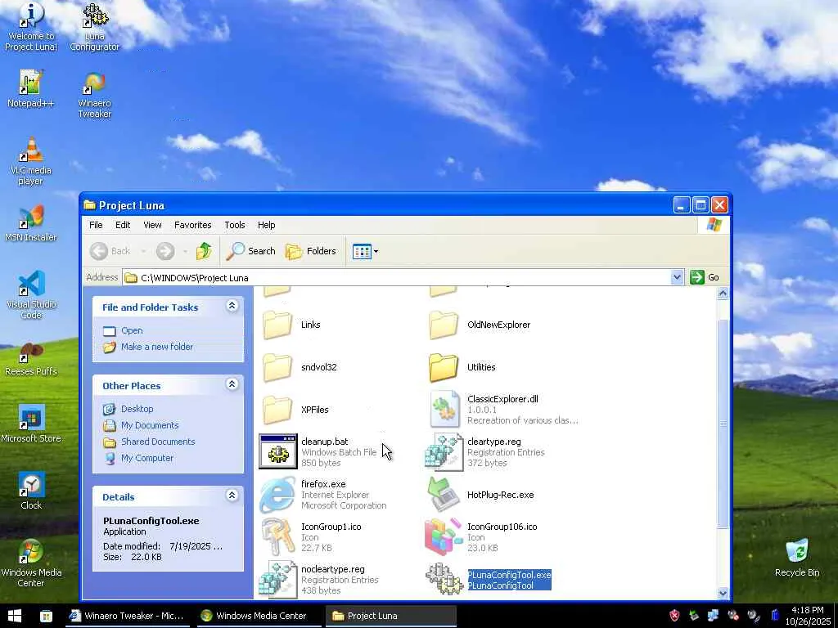Select HotPlug-Rec.exe file
The width and height of the screenshot is (838, 628).
click(x=481, y=495)
